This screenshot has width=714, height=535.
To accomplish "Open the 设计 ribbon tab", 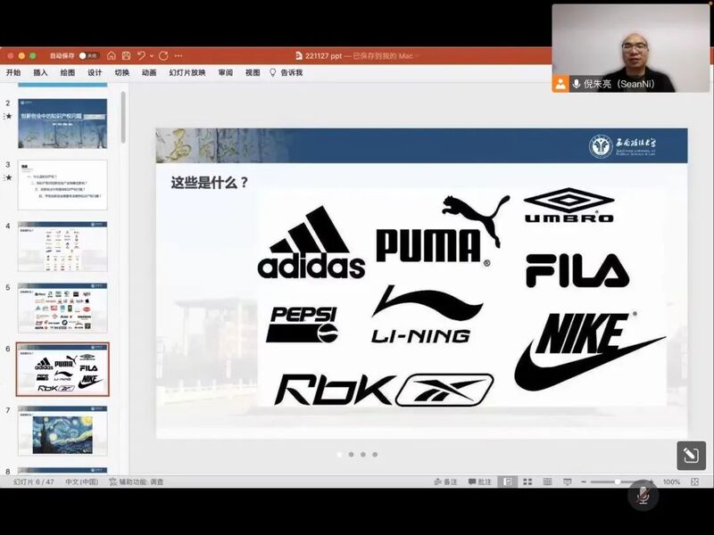I will point(95,73).
